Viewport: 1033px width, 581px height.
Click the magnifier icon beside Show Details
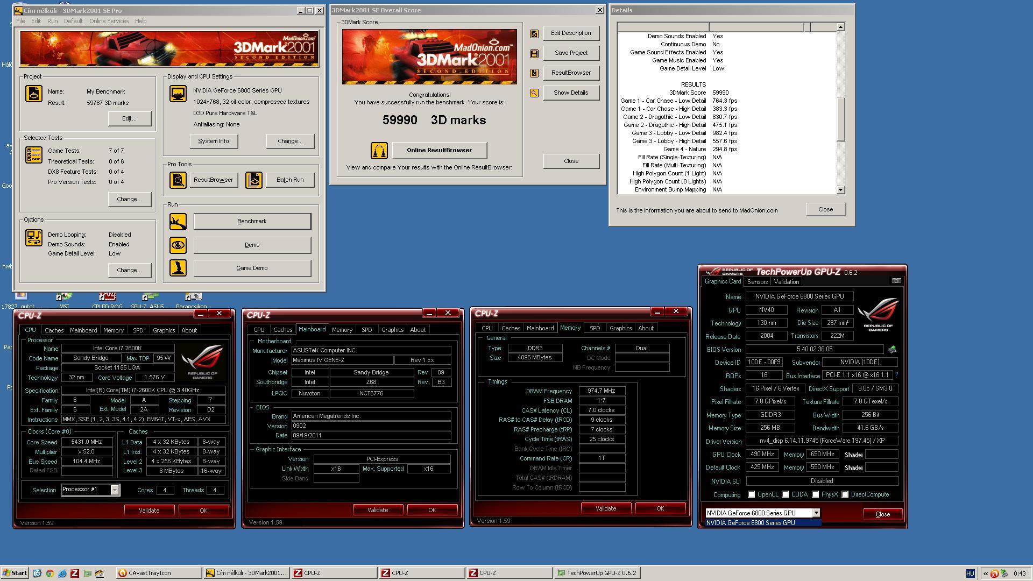[x=534, y=93]
